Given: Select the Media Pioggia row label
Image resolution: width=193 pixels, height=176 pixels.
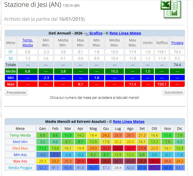Looking at the screenshot, I should coord(20,168).
